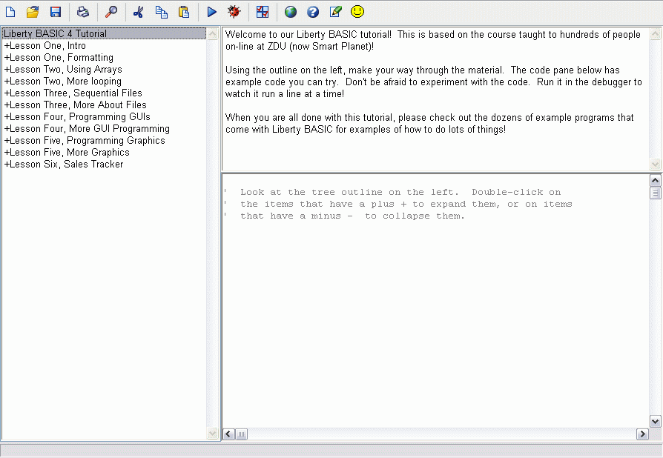The image size is (663, 458).
Task: Paste from clipboard using the Paste icon
Action: [x=183, y=12]
